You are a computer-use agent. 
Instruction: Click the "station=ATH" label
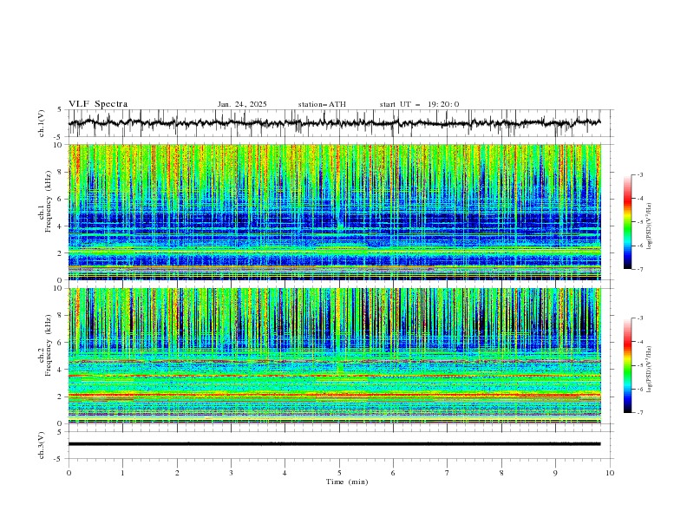click(x=322, y=104)
